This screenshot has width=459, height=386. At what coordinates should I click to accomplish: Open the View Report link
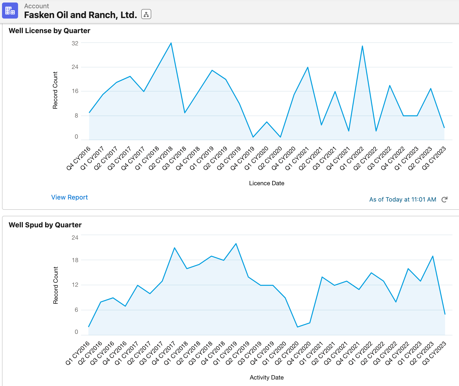[x=69, y=197]
